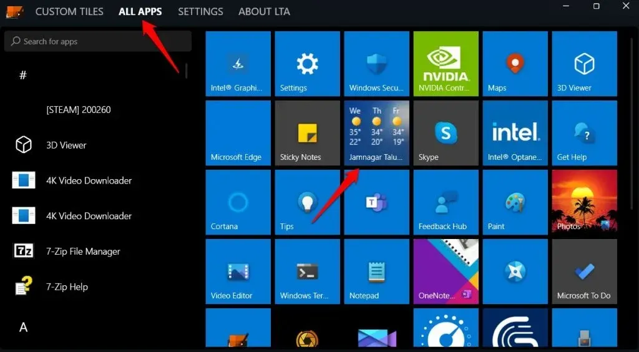Focus the Search for apps field
The image size is (639, 352).
[98, 41]
